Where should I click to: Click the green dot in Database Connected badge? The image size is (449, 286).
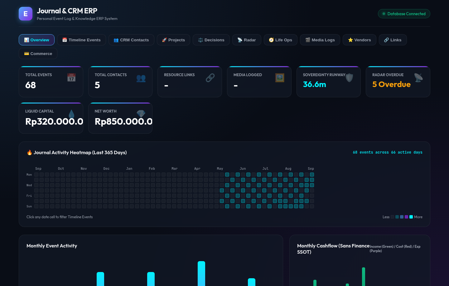click(x=384, y=14)
